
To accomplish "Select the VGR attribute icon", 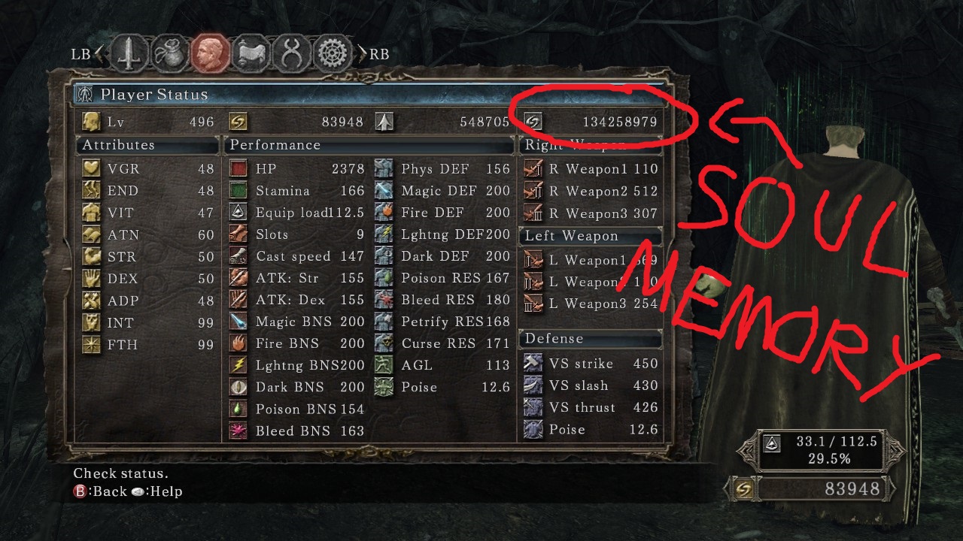I will point(92,169).
